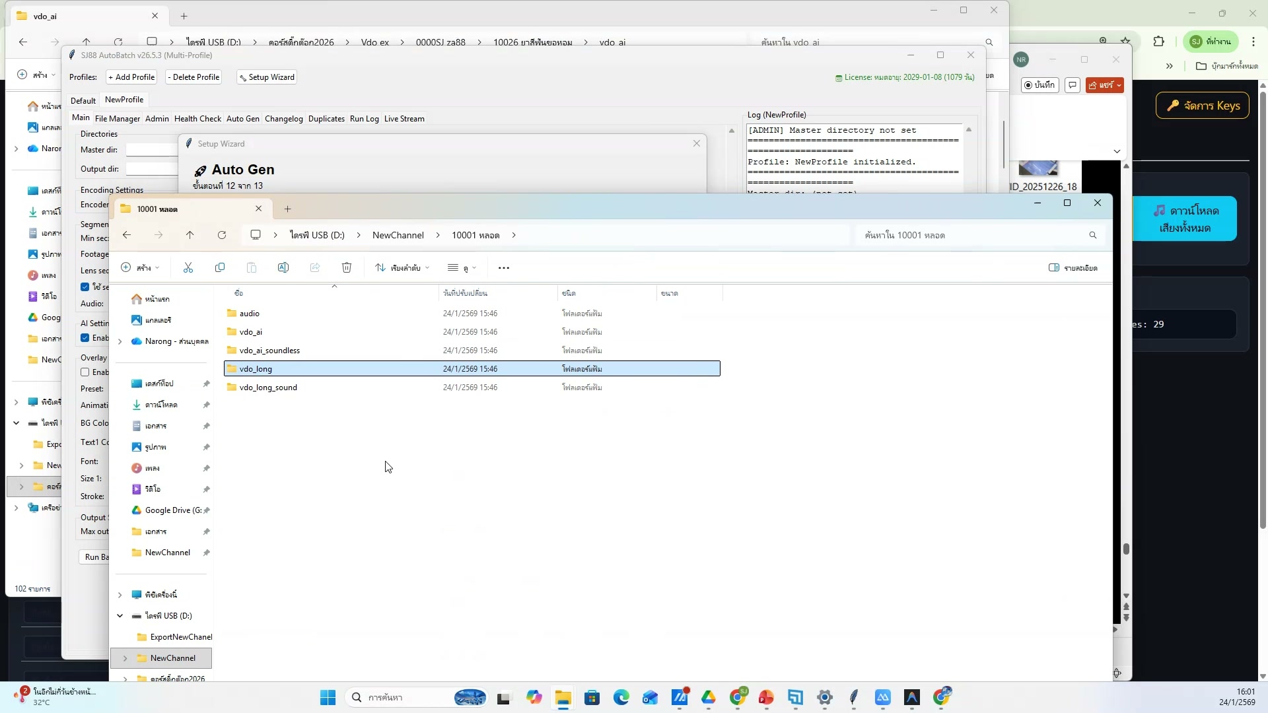
Task: Toggle the checked 'ใช้ se' checkbox in AutoBatch
Action: 85,287
